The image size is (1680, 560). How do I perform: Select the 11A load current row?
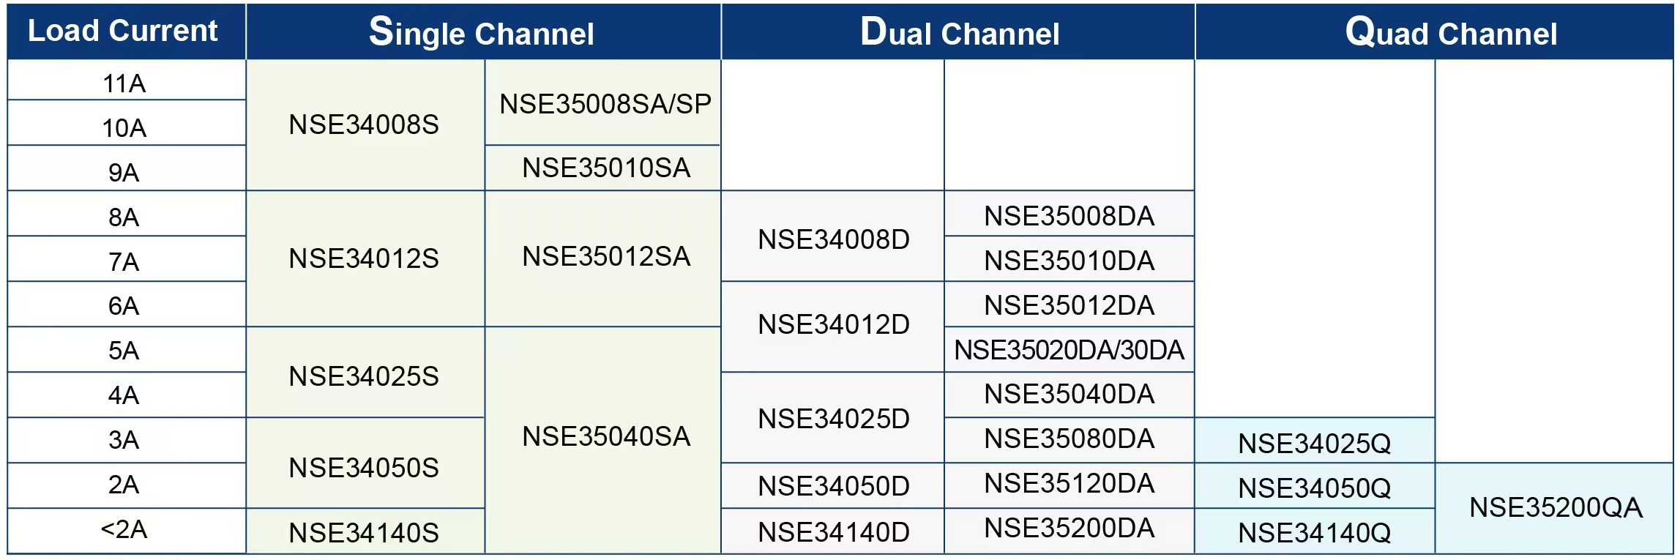coord(124,83)
